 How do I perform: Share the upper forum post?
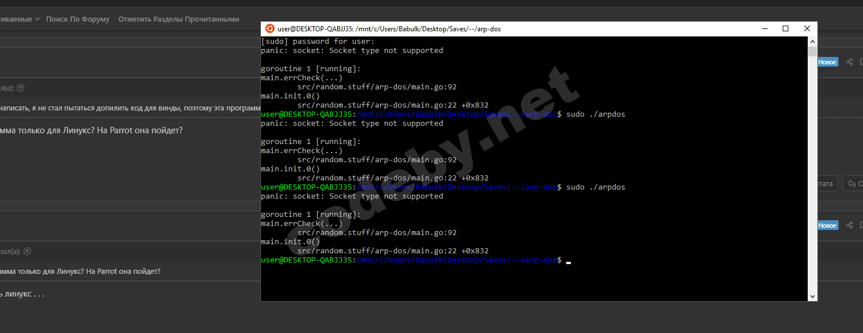(x=849, y=62)
